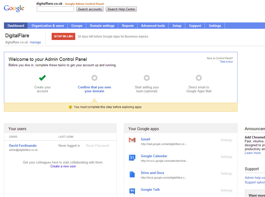The height and width of the screenshot is (197, 265).
Task: Click the Gmail envelope icon
Action: (x=132, y=140)
